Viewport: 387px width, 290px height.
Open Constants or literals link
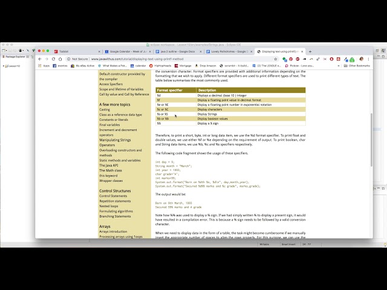114,120
